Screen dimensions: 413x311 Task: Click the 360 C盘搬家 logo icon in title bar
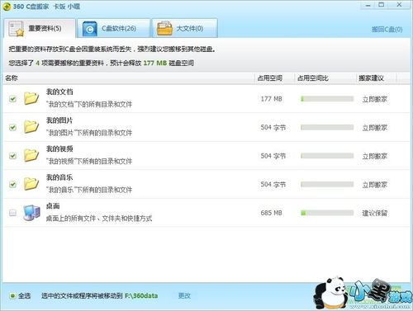coord(7,7)
